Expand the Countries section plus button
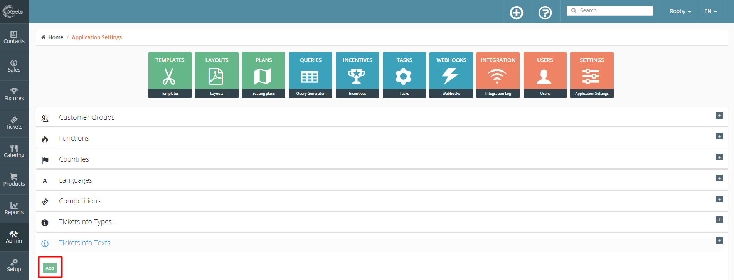Image resolution: width=734 pixels, height=280 pixels. click(x=719, y=157)
